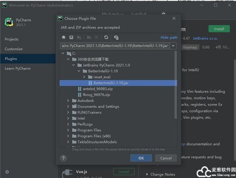Expand the TeklaStructuresModels folder
Image resolution: width=236 pixels, height=178 pixels.
68,142
